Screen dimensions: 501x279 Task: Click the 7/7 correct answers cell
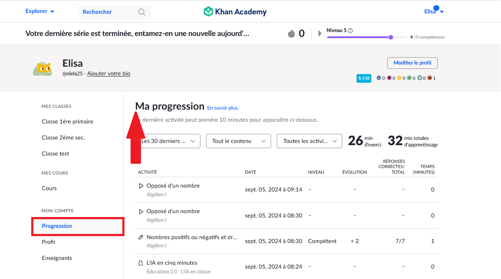click(x=400, y=241)
